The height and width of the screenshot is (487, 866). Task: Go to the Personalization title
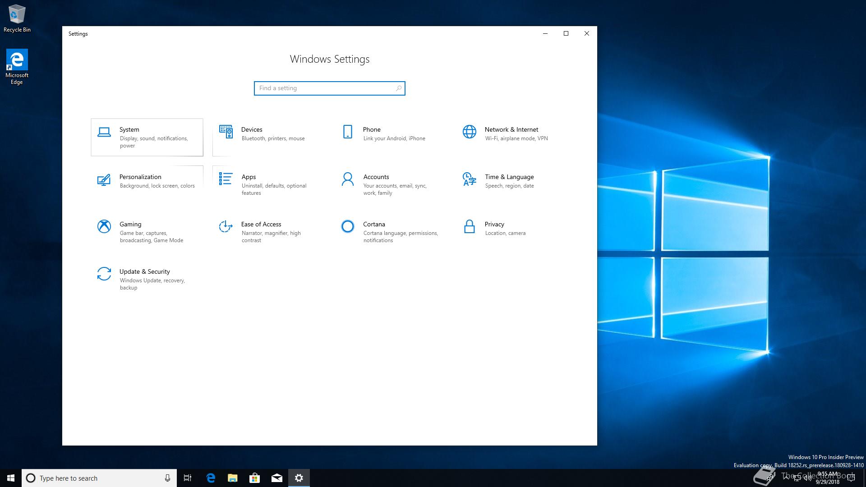[x=140, y=177]
